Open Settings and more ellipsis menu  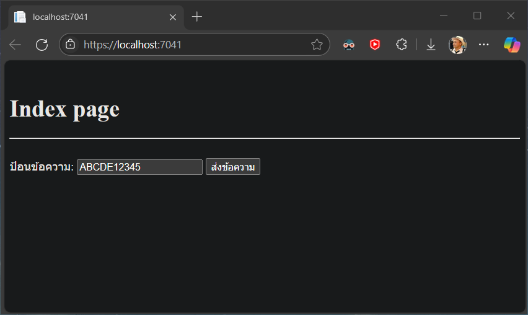[484, 45]
